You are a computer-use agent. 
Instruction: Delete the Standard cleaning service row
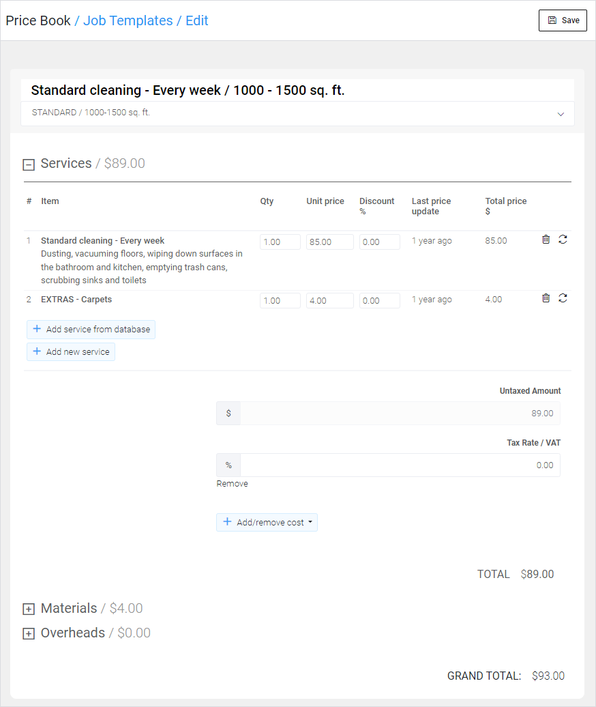pyautogui.click(x=546, y=240)
